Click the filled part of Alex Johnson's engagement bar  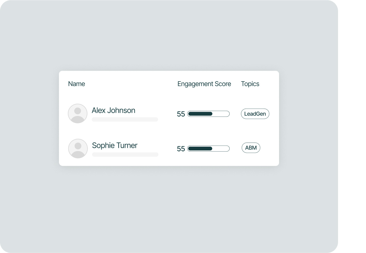tap(200, 114)
